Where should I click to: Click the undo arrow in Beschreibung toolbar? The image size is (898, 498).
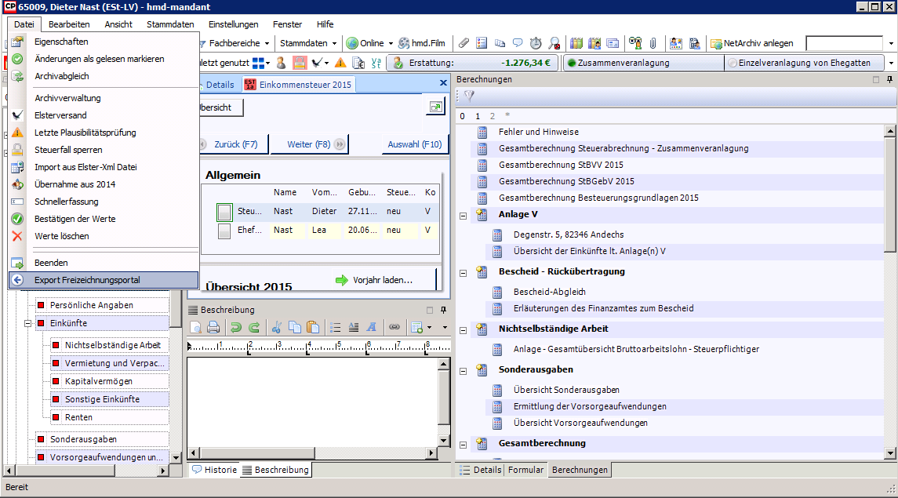click(235, 327)
